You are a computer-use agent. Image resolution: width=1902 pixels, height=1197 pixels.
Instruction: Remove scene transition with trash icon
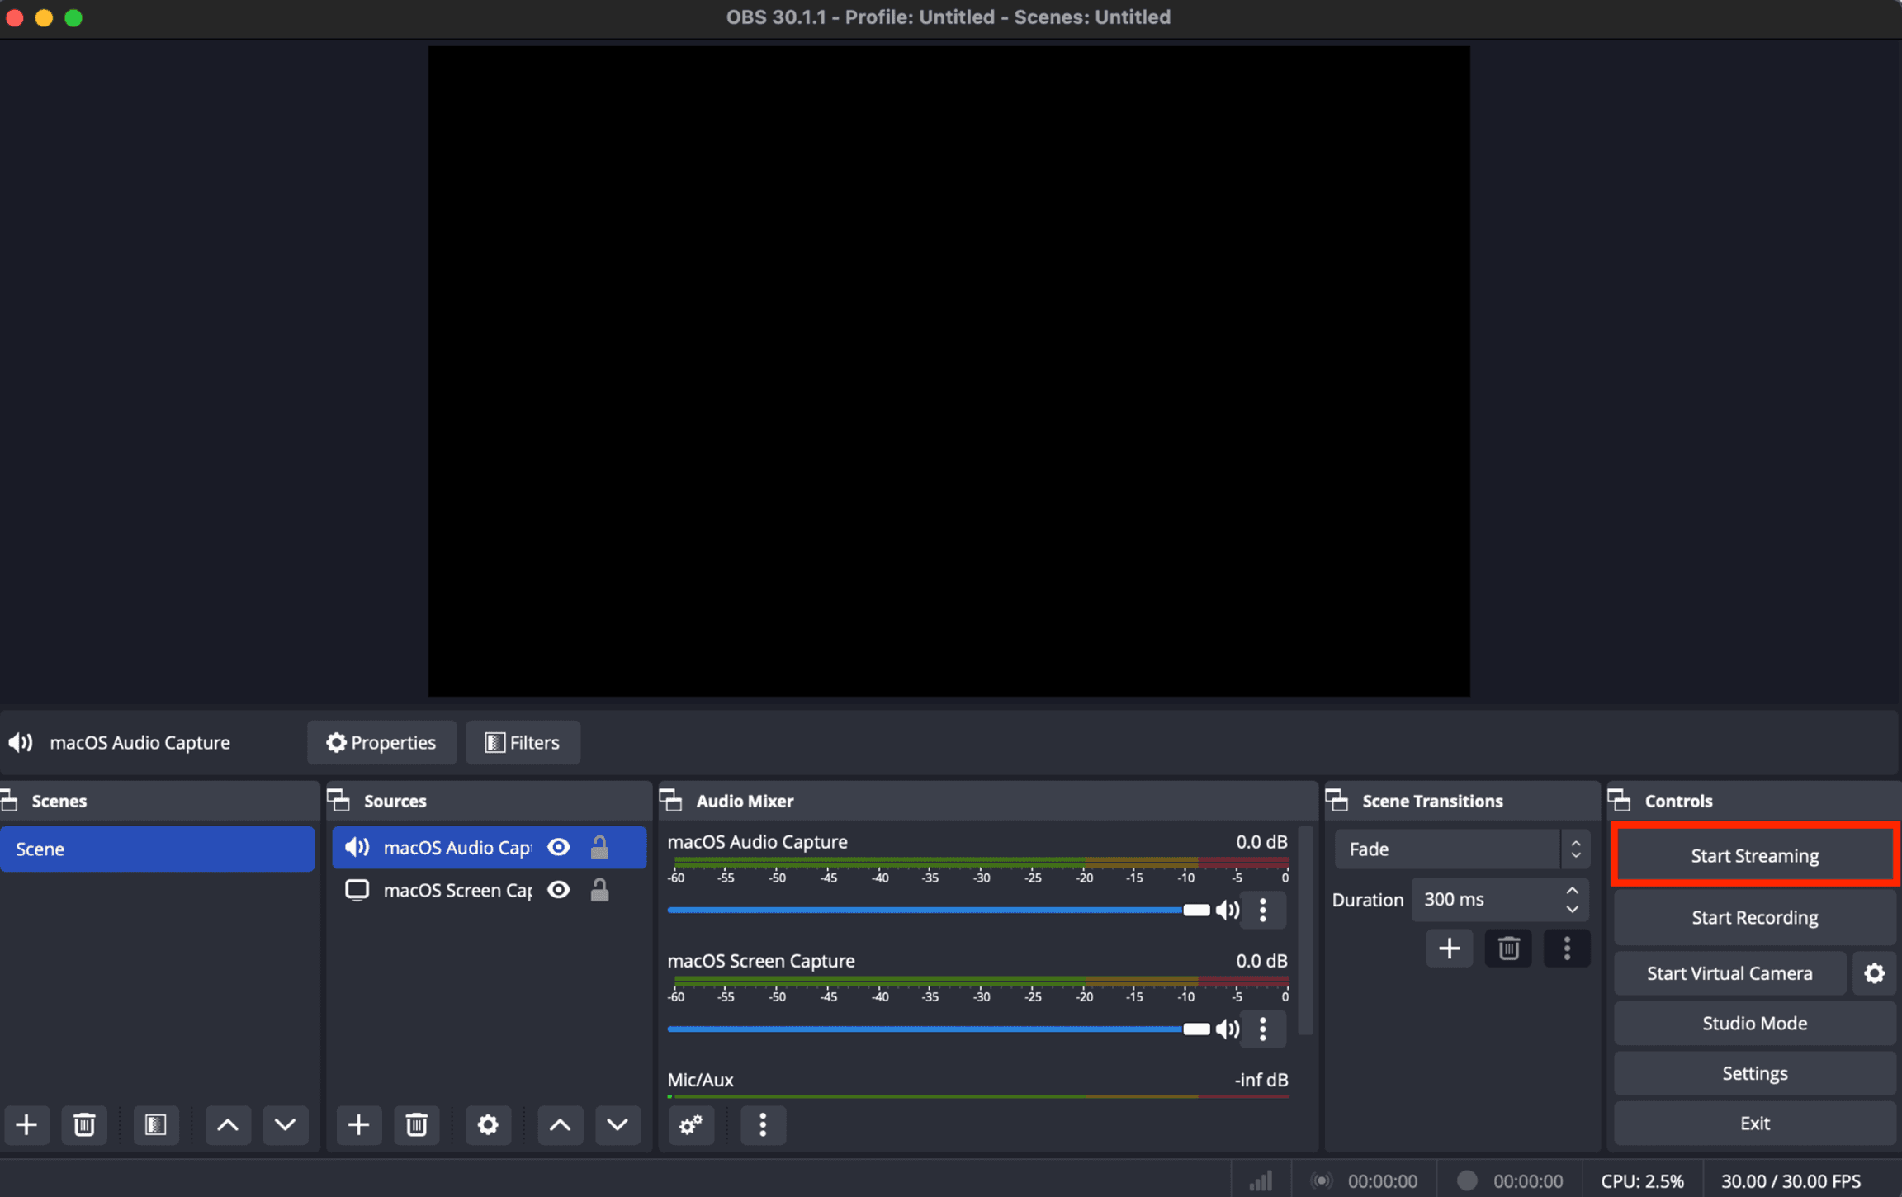click(x=1508, y=948)
